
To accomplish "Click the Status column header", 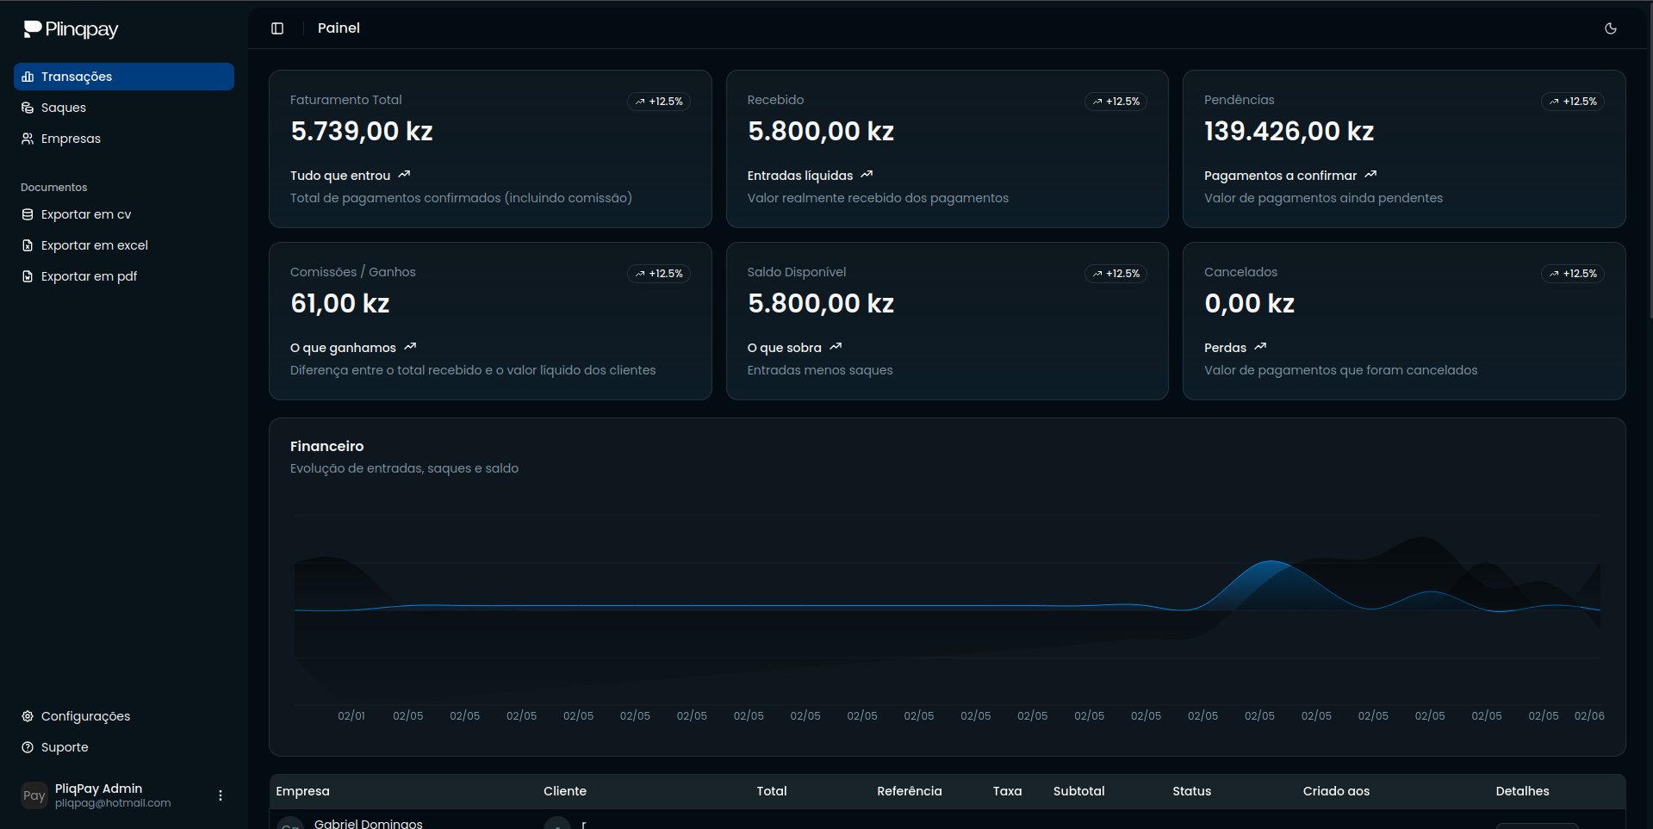I will (1191, 791).
